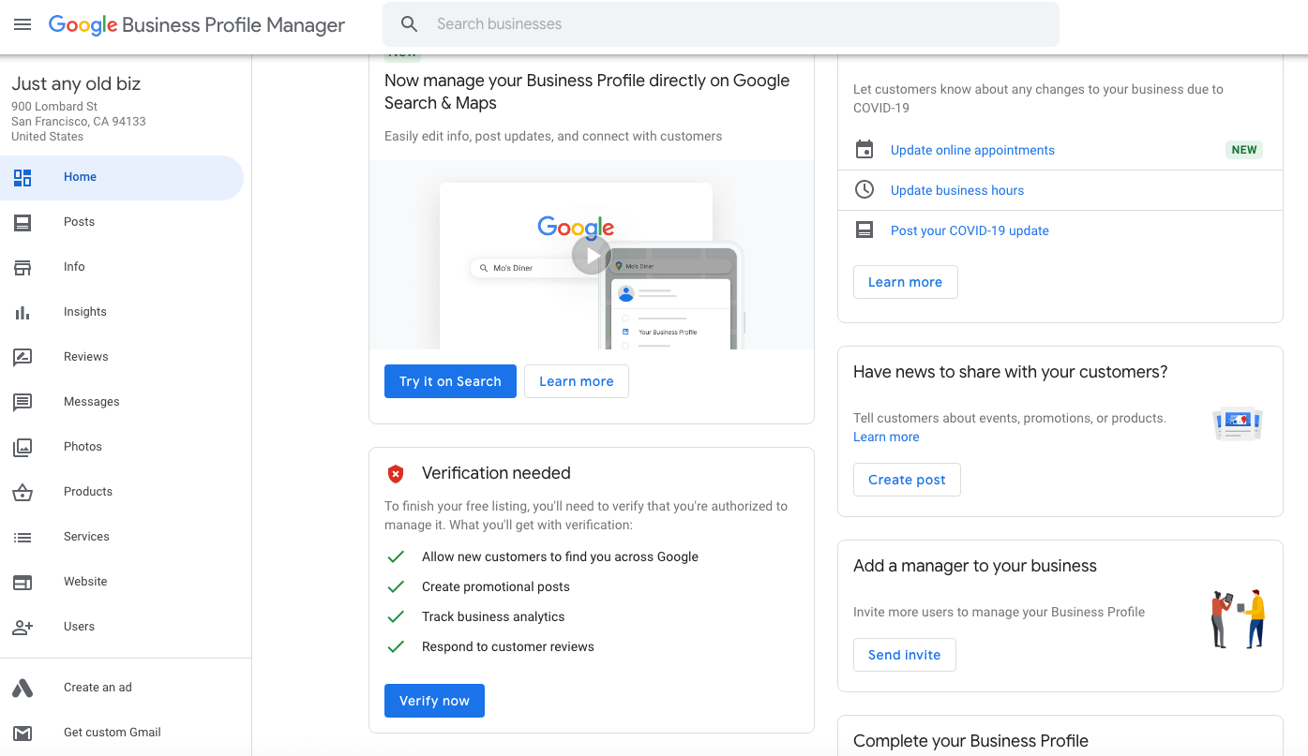Click the Users add-person icon
The width and height of the screenshot is (1308, 756).
[x=23, y=627]
